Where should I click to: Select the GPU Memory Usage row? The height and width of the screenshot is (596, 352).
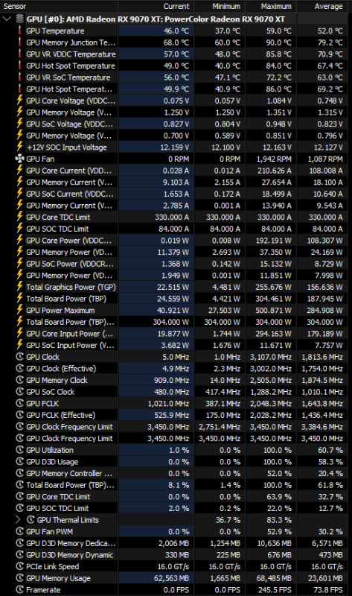174,578
